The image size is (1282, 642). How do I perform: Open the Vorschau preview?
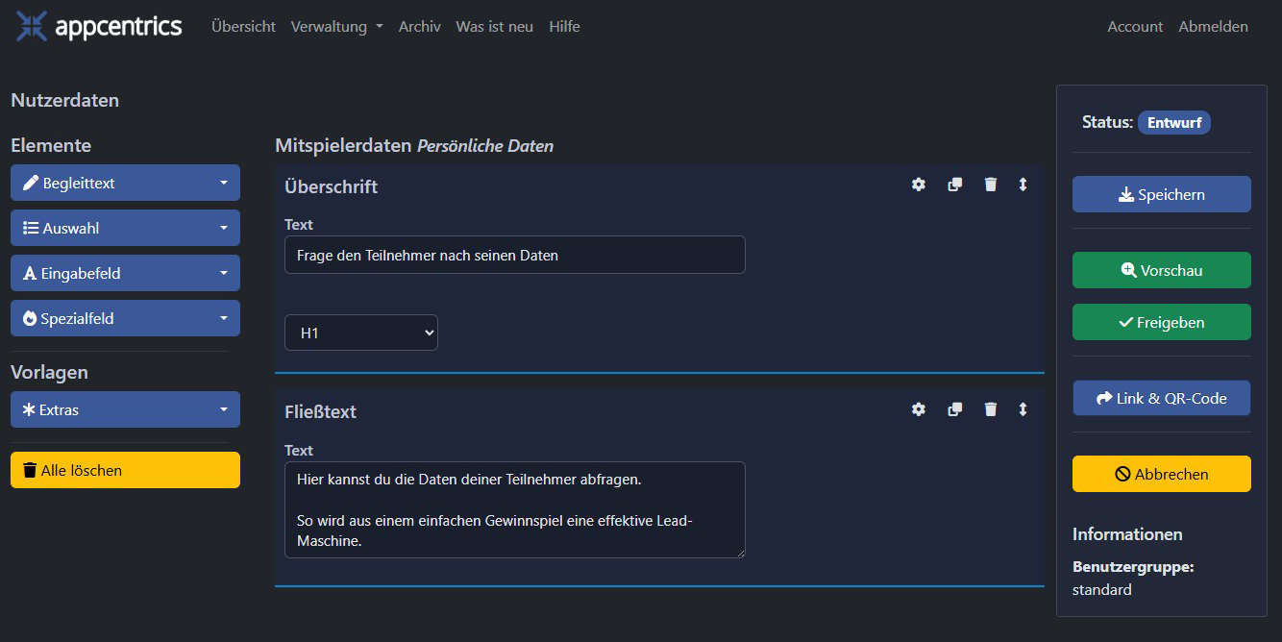pos(1162,270)
